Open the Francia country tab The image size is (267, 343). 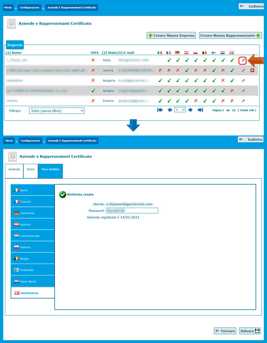click(32, 202)
